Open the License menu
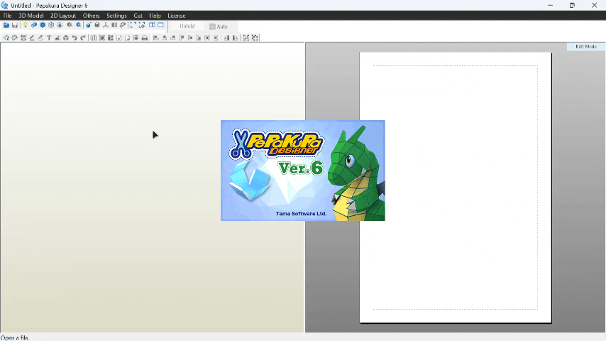 (x=177, y=16)
